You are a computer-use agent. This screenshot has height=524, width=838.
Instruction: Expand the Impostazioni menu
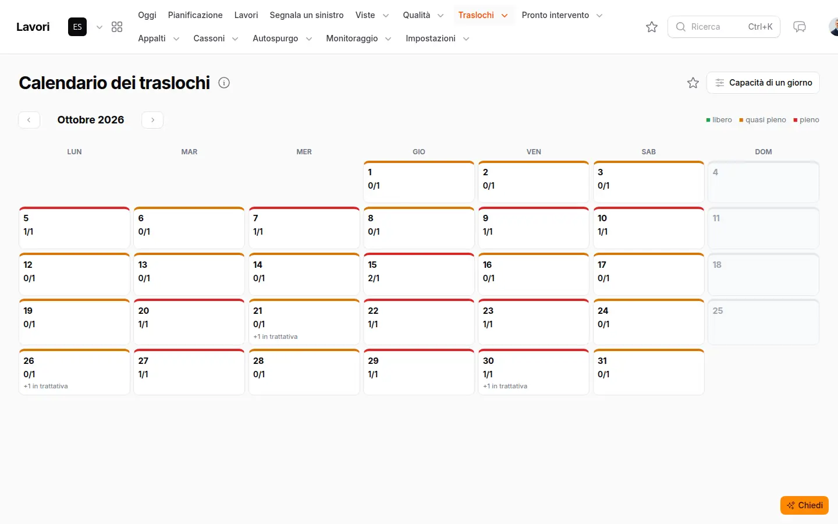point(438,38)
